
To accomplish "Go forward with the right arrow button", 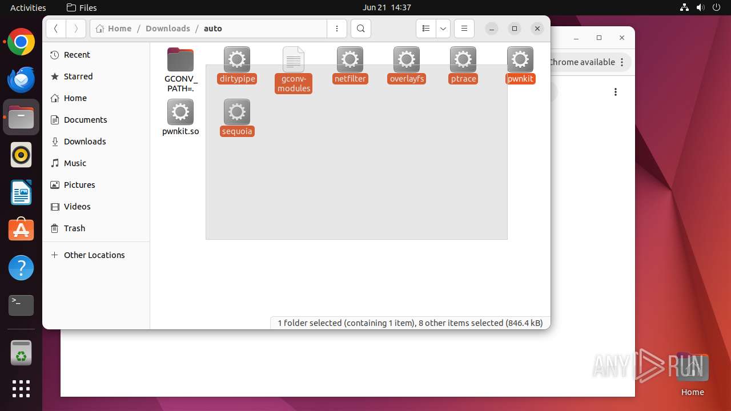I will click(76, 29).
